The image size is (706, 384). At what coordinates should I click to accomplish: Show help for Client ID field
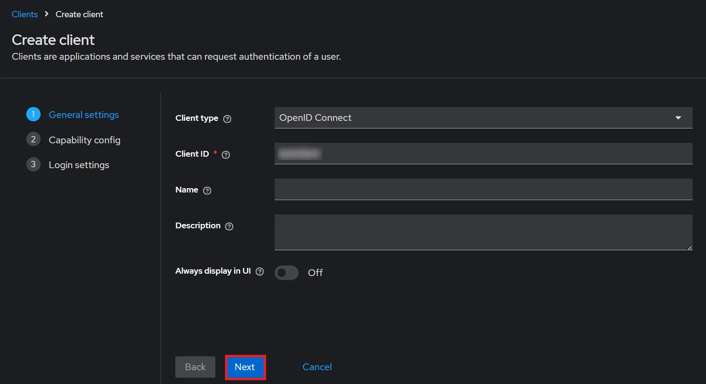click(226, 155)
